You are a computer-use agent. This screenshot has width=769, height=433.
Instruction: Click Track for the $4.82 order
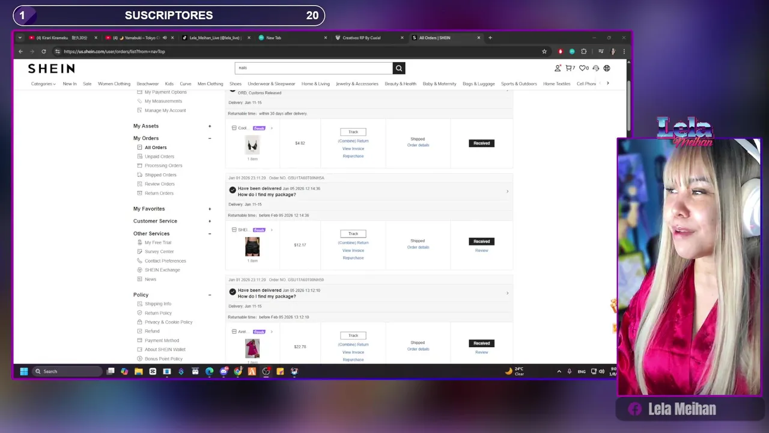pyautogui.click(x=353, y=132)
